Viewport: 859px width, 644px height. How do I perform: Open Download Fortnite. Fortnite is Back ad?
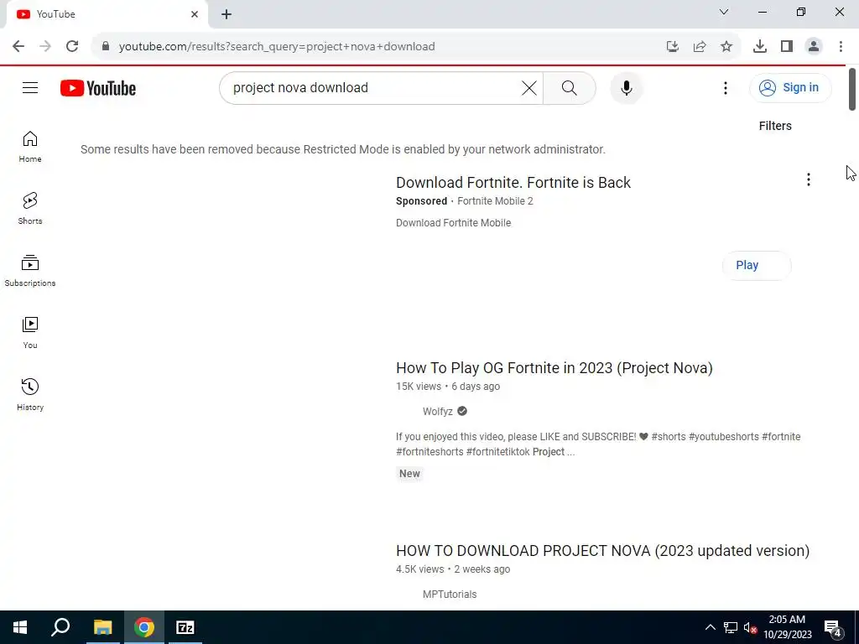pyautogui.click(x=513, y=182)
